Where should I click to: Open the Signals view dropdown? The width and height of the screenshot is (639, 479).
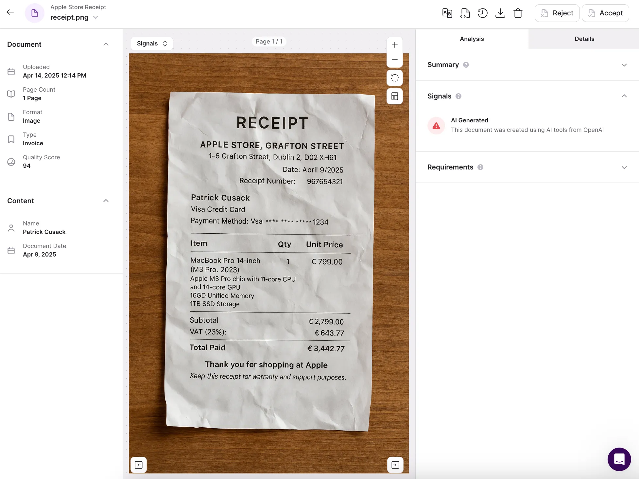[152, 44]
